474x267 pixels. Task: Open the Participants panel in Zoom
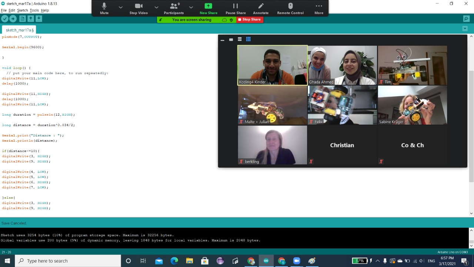coord(174,9)
